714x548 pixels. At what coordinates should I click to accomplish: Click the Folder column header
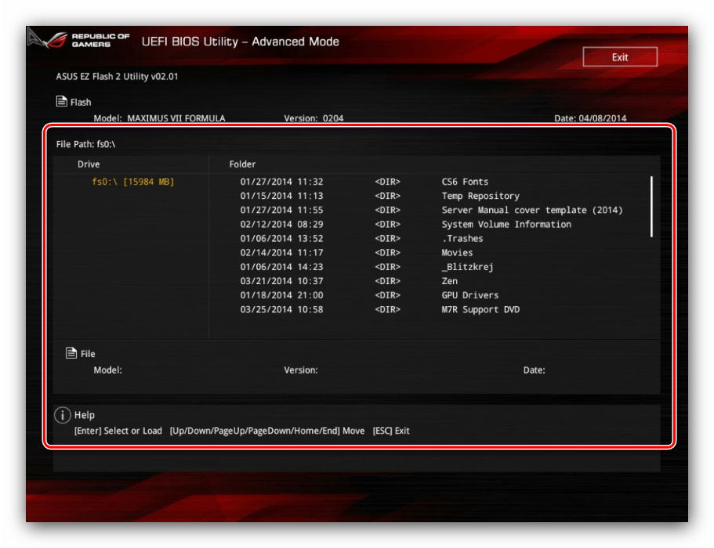[x=242, y=164]
